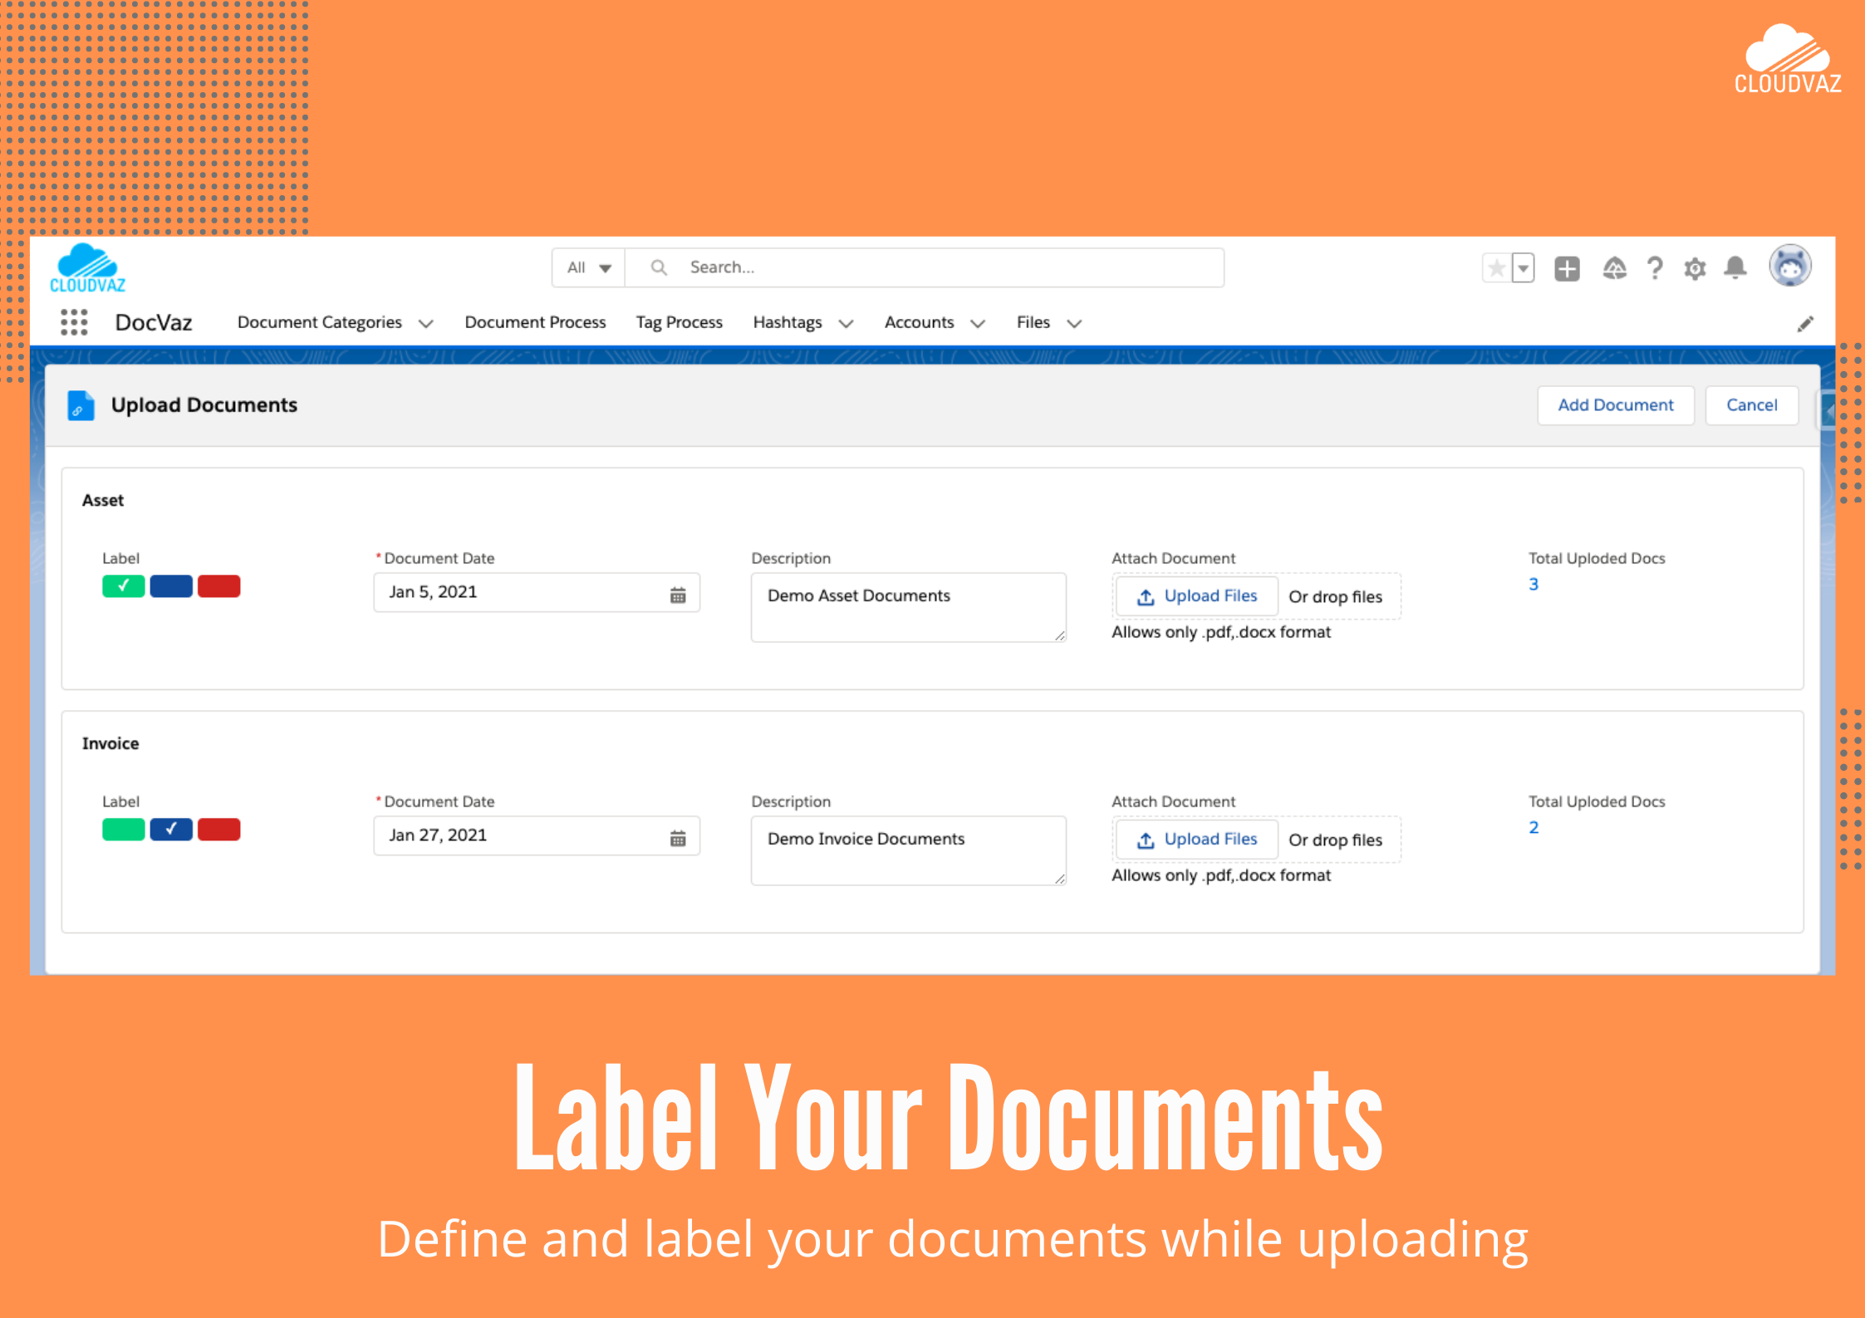Click the Salesforce setup gear icon
The height and width of the screenshot is (1318, 1865).
point(1695,267)
